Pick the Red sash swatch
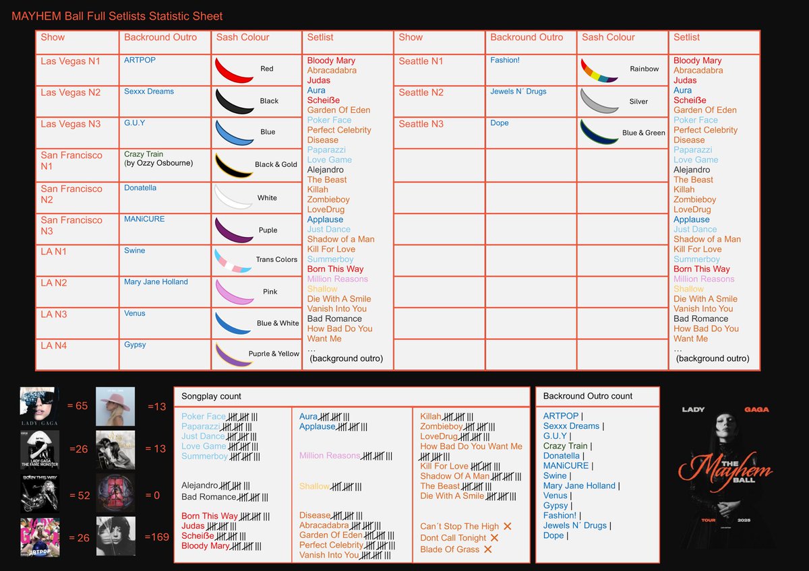Screen dimensions: 809x571 click(234, 69)
